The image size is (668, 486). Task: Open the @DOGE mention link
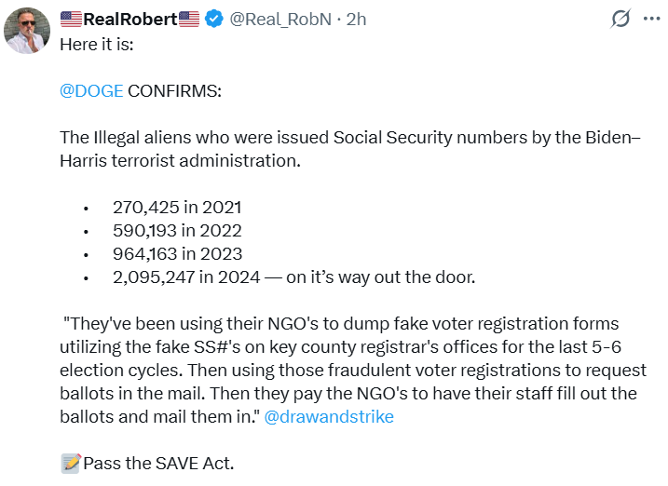point(91,90)
